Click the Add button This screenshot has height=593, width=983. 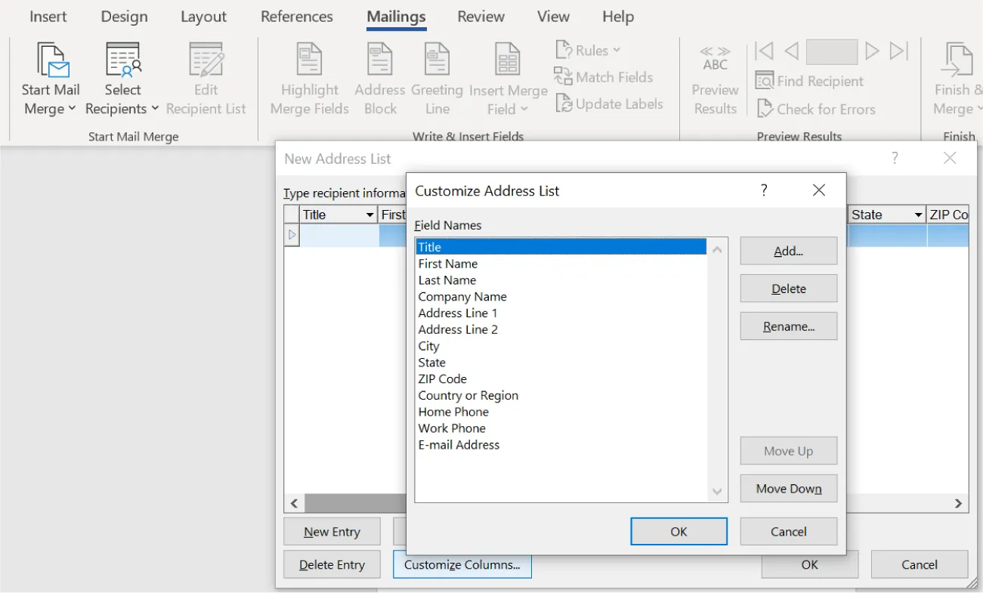click(788, 250)
